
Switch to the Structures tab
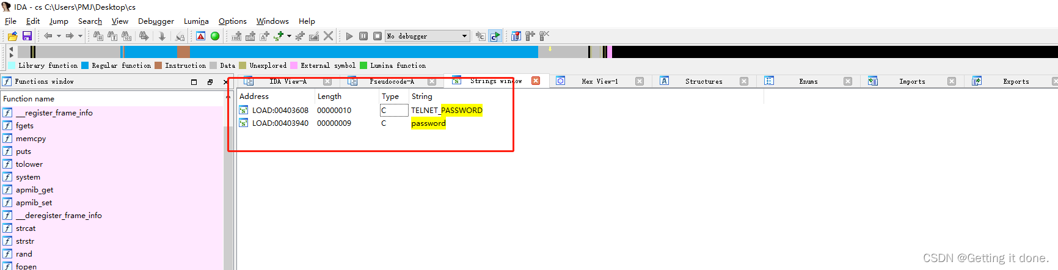[x=704, y=81]
